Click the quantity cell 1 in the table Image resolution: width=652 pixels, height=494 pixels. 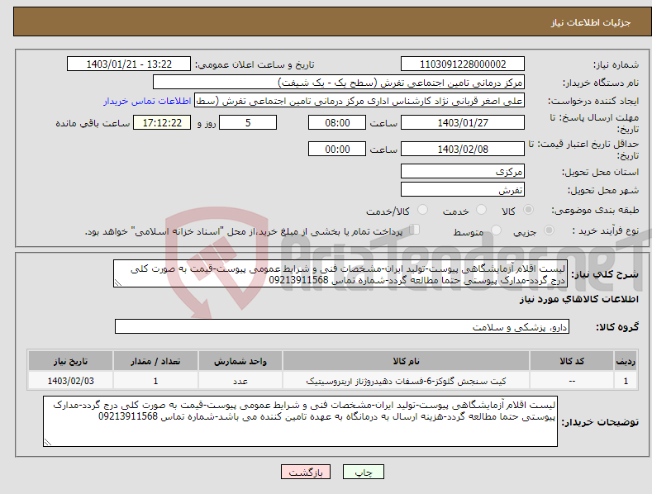click(x=155, y=381)
